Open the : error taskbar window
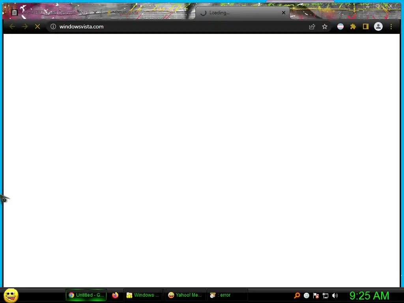Image resolution: width=404 pixels, height=303 pixels. pyautogui.click(x=227, y=295)
